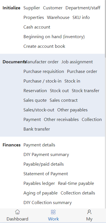Tap the Dashboard home icon
The height and width of the screenshot is (223, 106).
click(x=17, y=212)
